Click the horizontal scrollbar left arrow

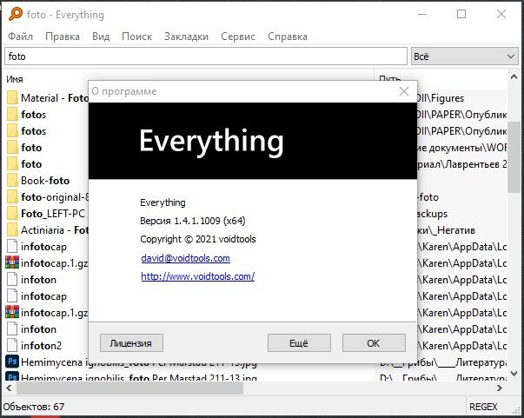9,388
